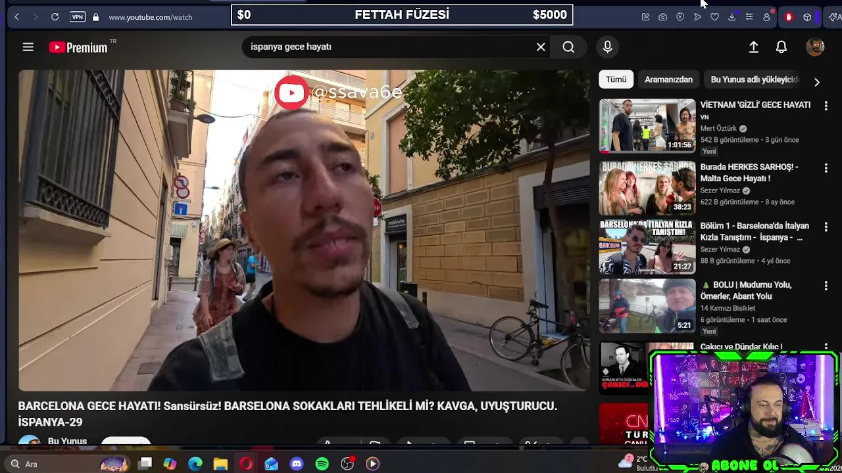Open Microsoft Edge from the taskbar
The width and height of the screenshot is (842, 473).
pyautogui.click(x=195, y=464)
